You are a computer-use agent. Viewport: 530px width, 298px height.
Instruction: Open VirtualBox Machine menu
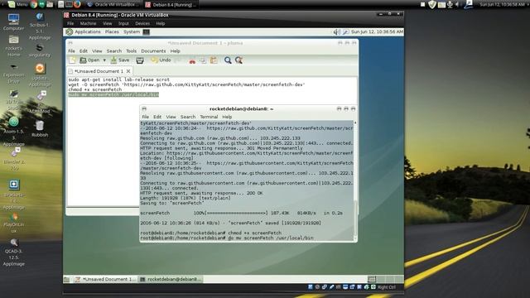[x=88, y=23]
